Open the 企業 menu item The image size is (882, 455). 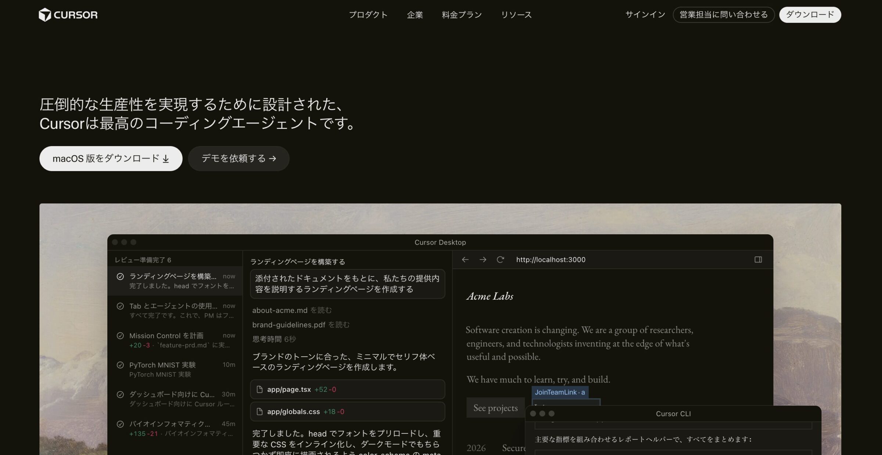415,15
